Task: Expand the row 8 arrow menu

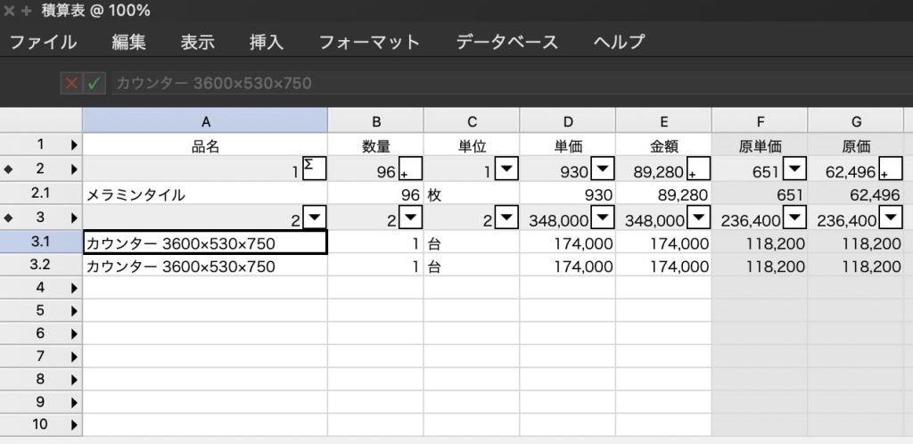Action: pos(75,380)
